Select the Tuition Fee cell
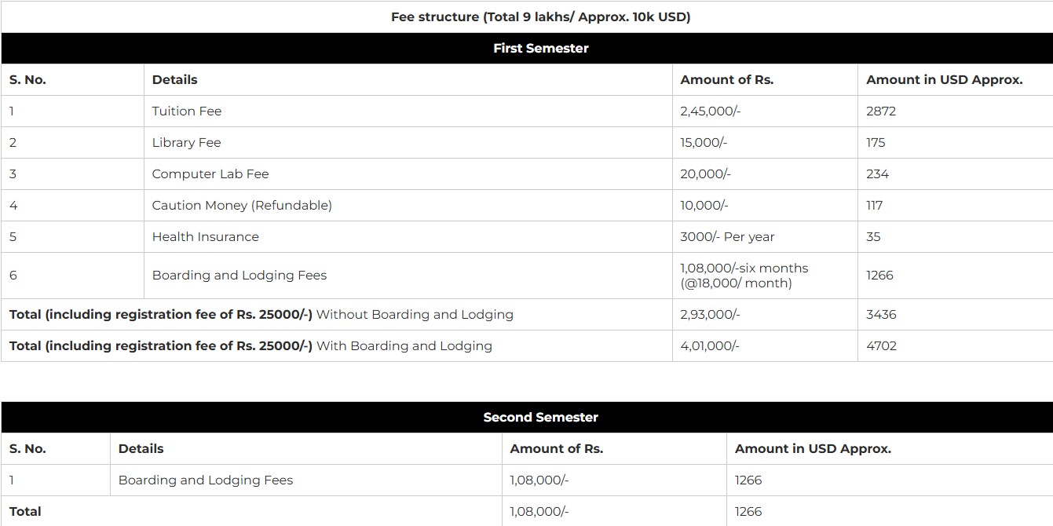The height and width of the screenshot is (526, 1053). pyautogui.click(x=187, y=111)
